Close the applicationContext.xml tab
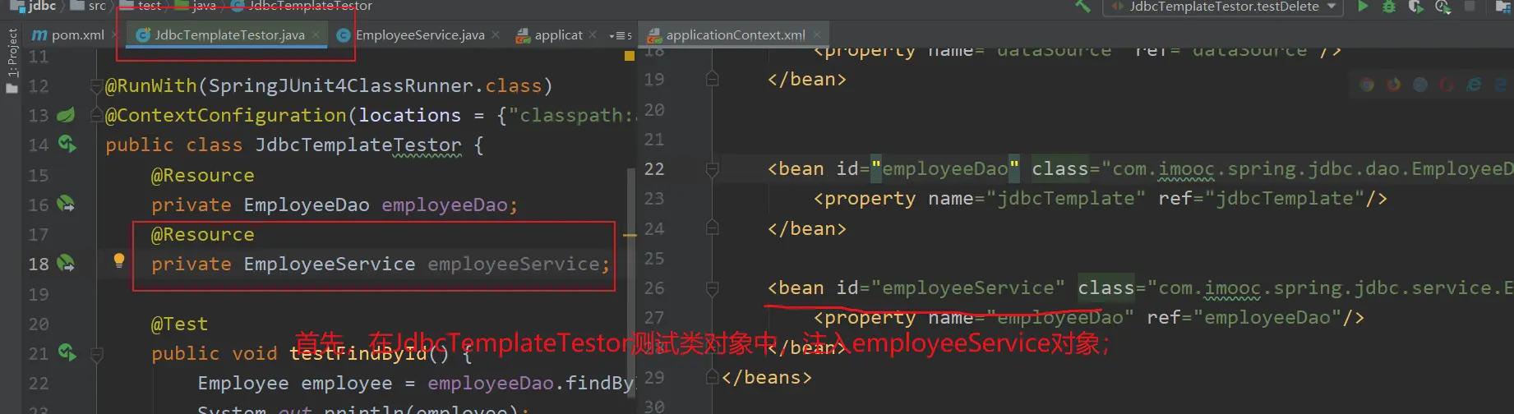This screenshot has height=414, width=1514. [x=817, y=35]
